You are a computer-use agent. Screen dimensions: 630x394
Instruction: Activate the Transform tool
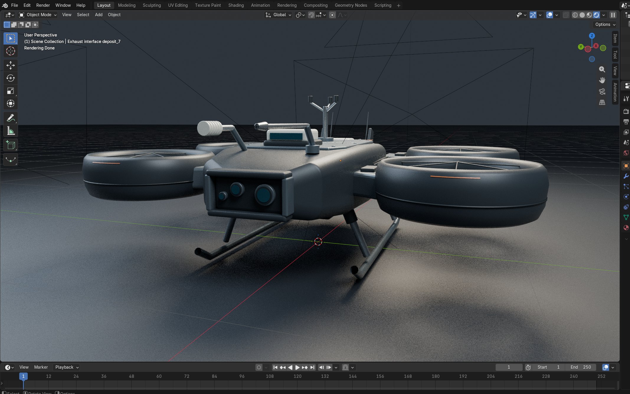(11, 103)
